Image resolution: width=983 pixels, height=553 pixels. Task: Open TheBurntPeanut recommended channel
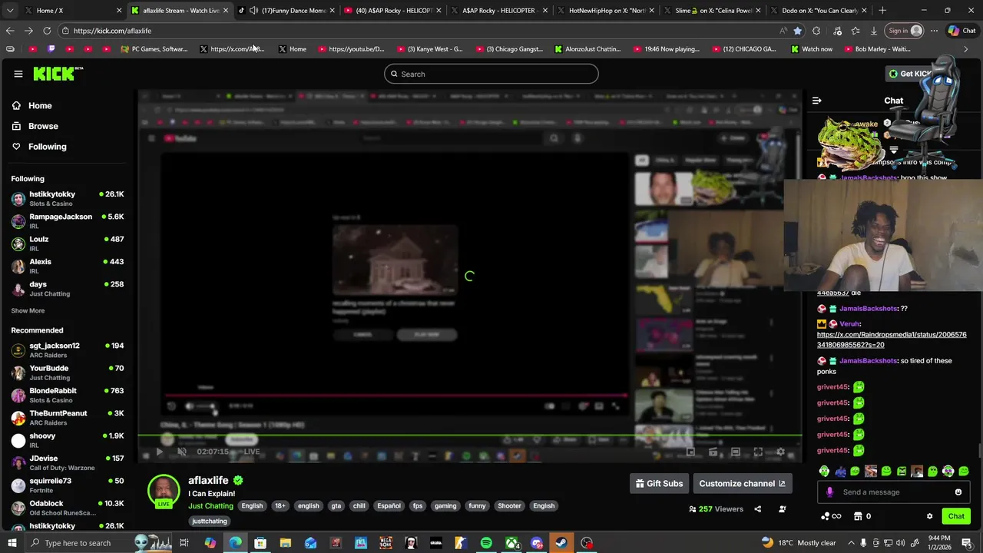tap(68, 418)
